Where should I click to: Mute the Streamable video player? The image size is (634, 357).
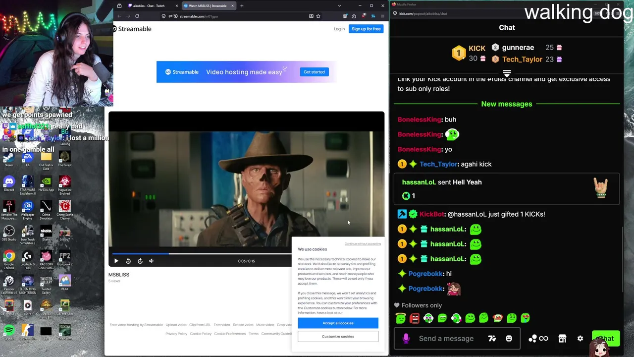151,261
